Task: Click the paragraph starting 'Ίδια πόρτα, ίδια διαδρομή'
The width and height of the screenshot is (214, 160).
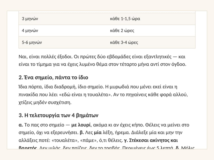Action: pos(103,95)
